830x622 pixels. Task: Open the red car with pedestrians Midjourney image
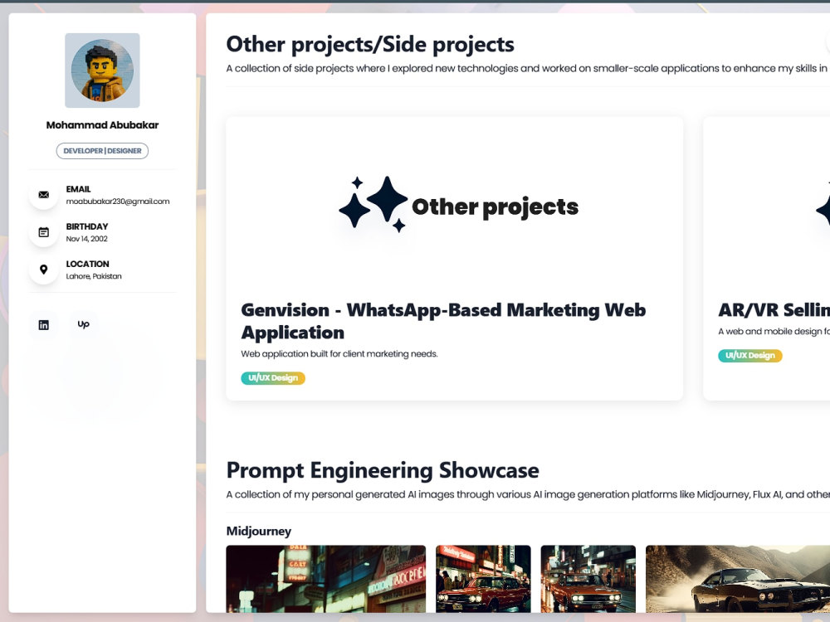(483, 579)
